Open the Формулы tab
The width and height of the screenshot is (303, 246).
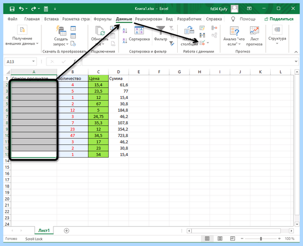pos(103,19)
